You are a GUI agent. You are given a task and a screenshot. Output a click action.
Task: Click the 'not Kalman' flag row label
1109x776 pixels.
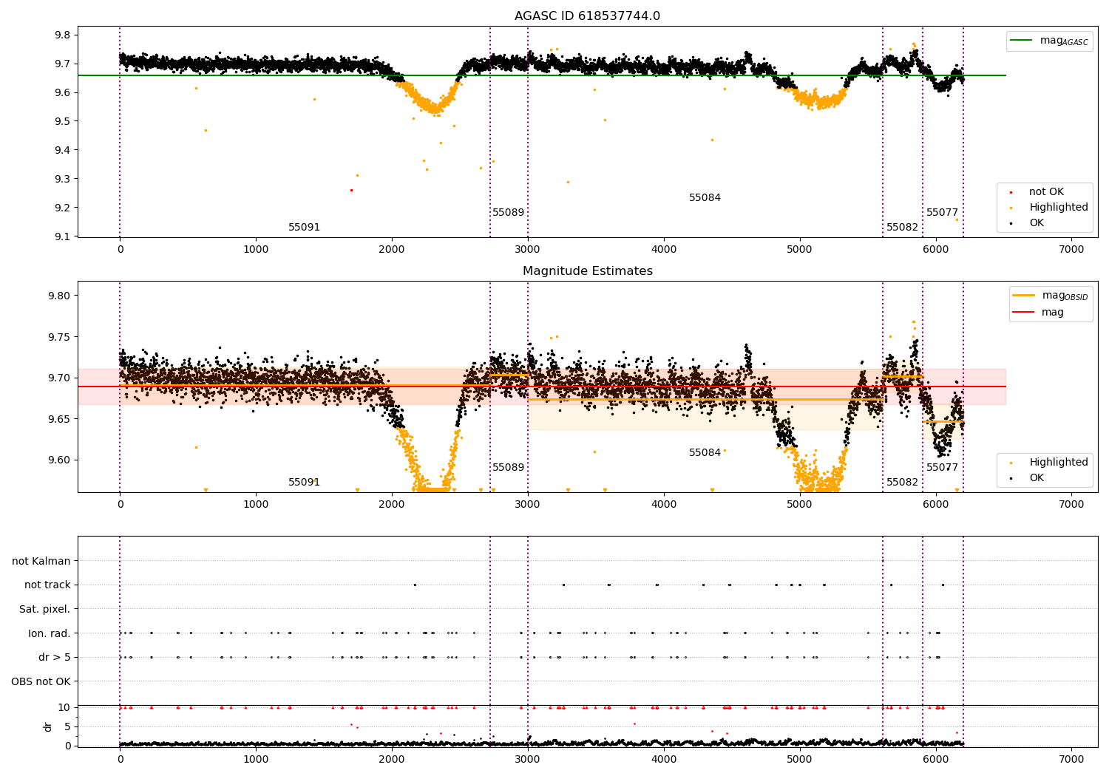click(41, 562)
